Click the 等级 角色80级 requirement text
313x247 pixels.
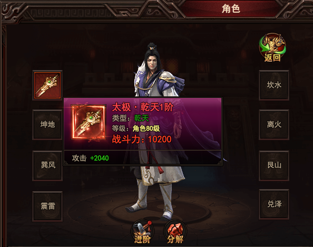(x=136, y=129)
